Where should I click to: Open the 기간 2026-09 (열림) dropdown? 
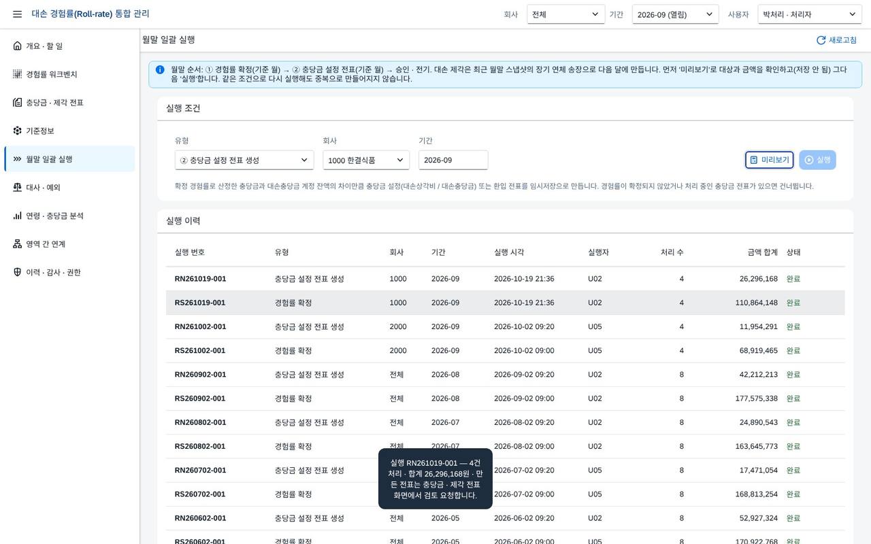[675, 14]
